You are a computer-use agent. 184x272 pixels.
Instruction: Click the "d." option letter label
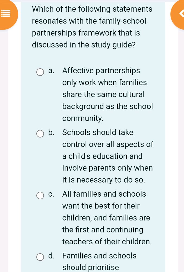(x=51, y=256)
